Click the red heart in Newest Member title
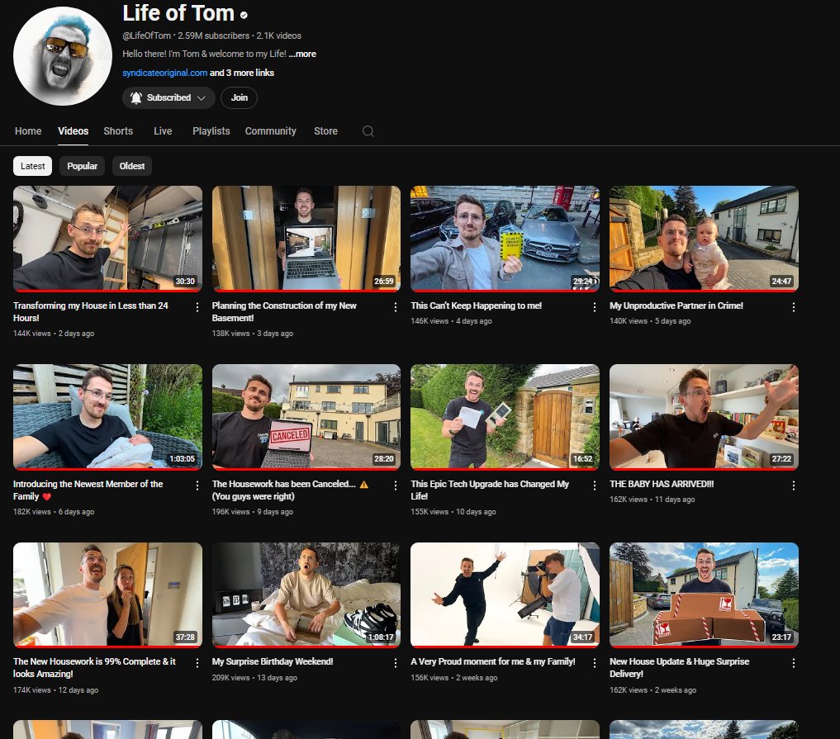 coord(46,497)
